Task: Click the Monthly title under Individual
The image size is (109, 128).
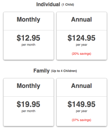Action: tap(28, 20)
